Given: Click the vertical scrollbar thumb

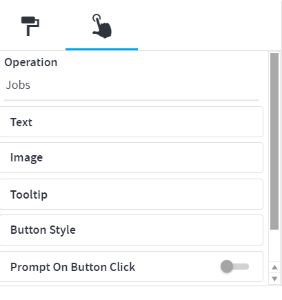Looking at the screenshot, I should 274,141.
